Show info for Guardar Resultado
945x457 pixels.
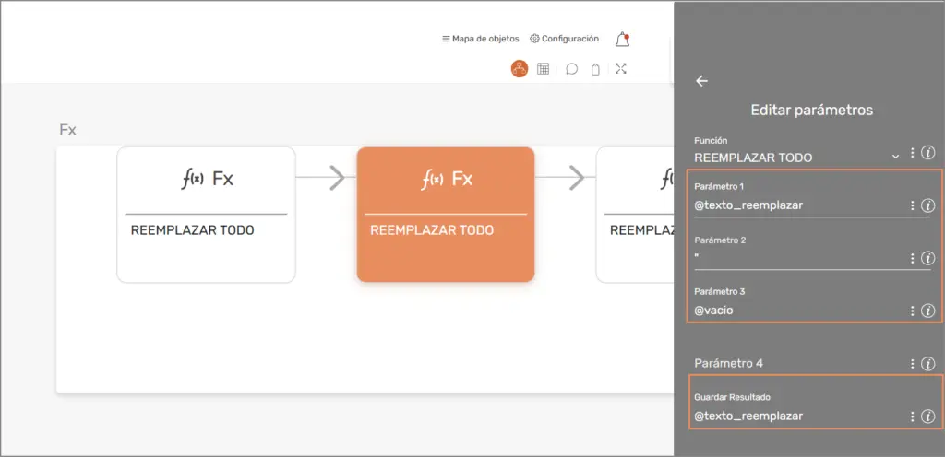(928, 416)
